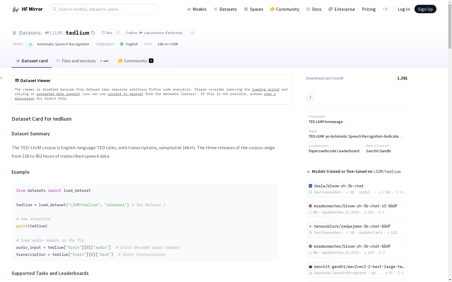Open Docs from the top navigation

click(x=314, y=9)
